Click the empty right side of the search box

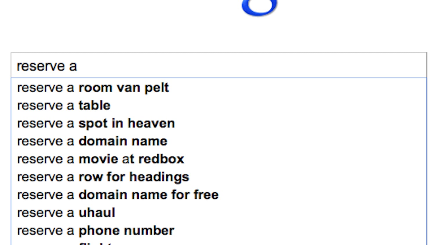tap(320, 66)
